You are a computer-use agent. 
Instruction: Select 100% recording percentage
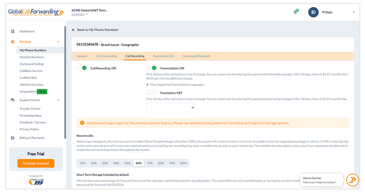[183, 163]
